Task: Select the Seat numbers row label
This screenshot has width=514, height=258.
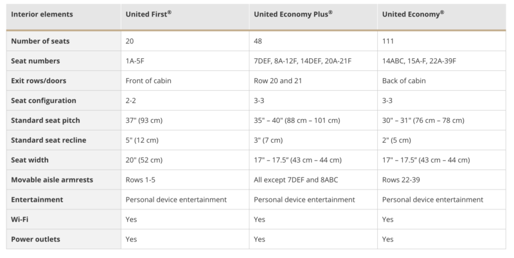Action: pos(35,61)
